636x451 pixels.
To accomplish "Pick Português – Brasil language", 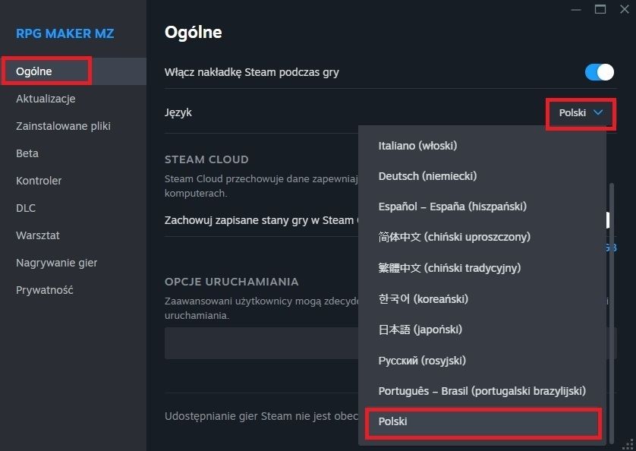I will tap(482, 391).
